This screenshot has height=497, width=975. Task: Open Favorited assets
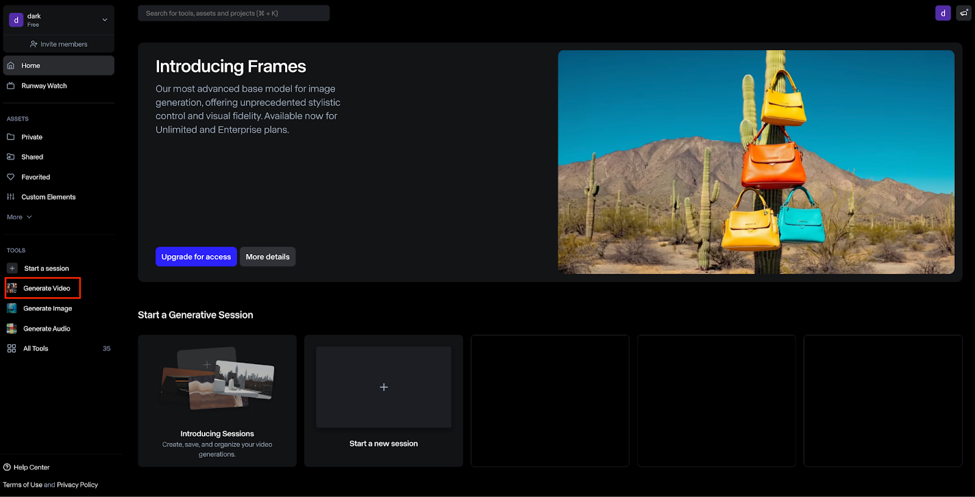(x=36, y=177)
